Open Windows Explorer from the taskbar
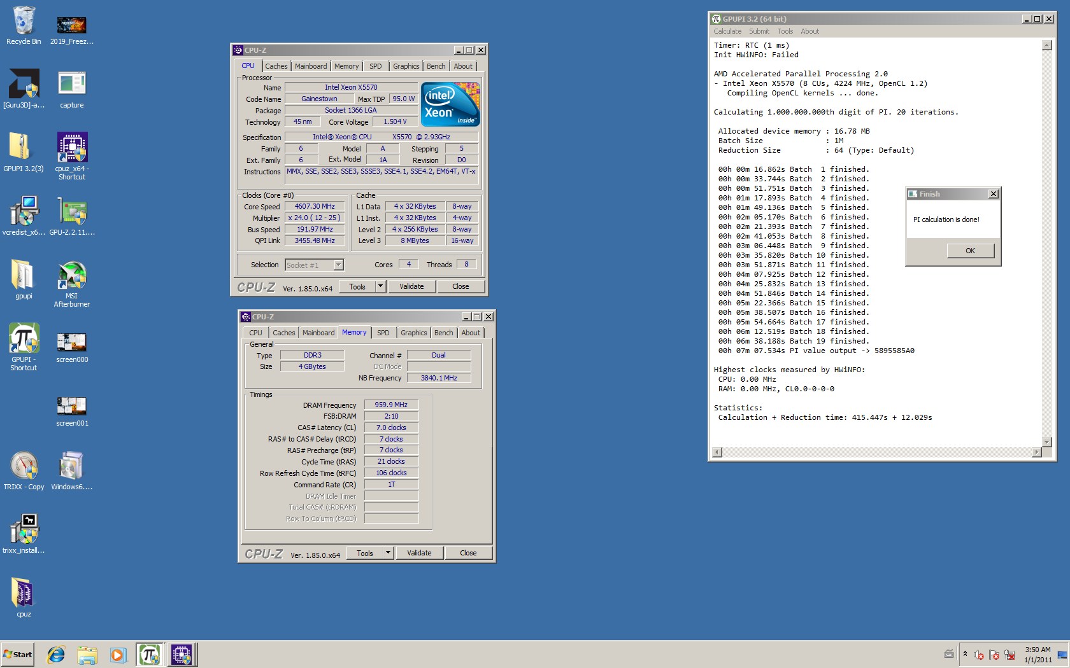Viewport: 1070px width, 668px height. 87,655
